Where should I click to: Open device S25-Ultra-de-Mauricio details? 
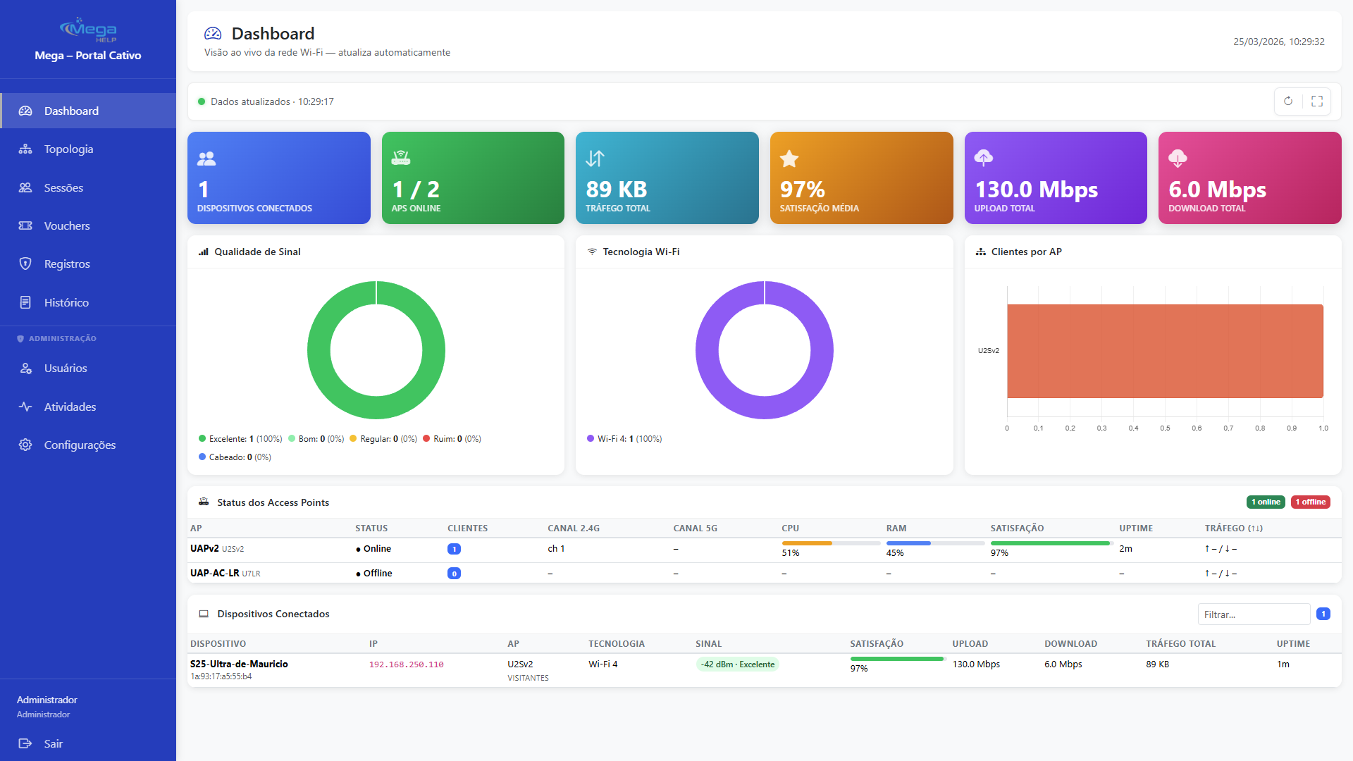238,664
